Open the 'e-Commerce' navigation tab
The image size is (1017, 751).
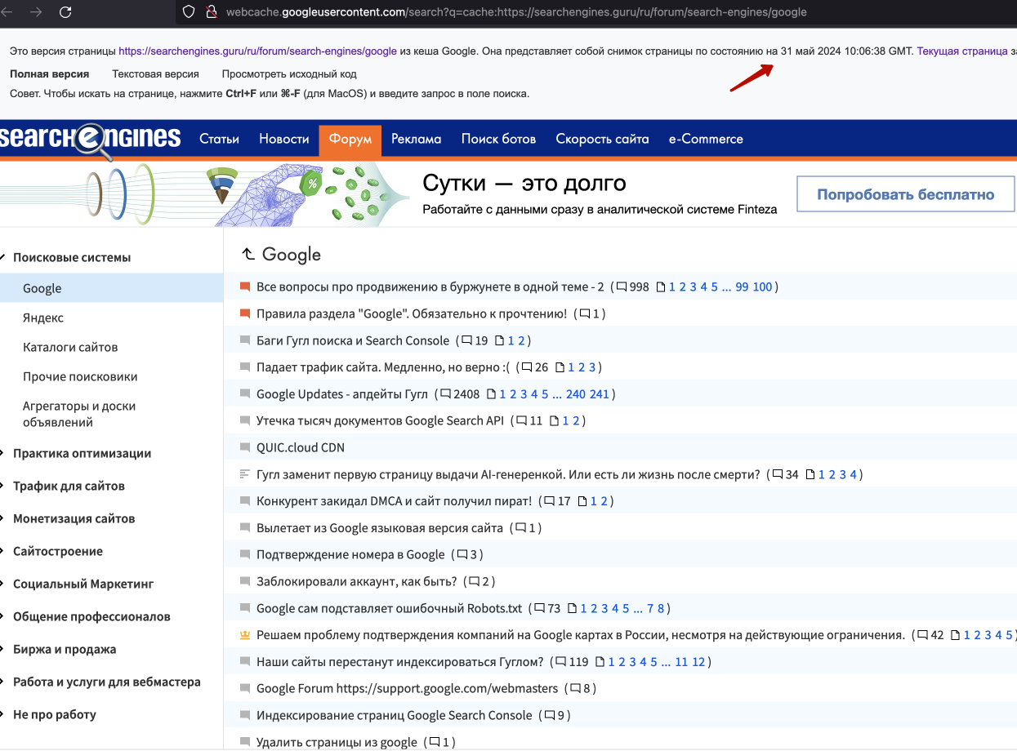coord(706,139)
